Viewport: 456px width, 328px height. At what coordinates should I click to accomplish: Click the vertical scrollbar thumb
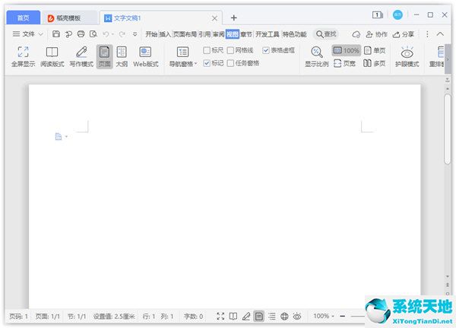tap(448, 129)
